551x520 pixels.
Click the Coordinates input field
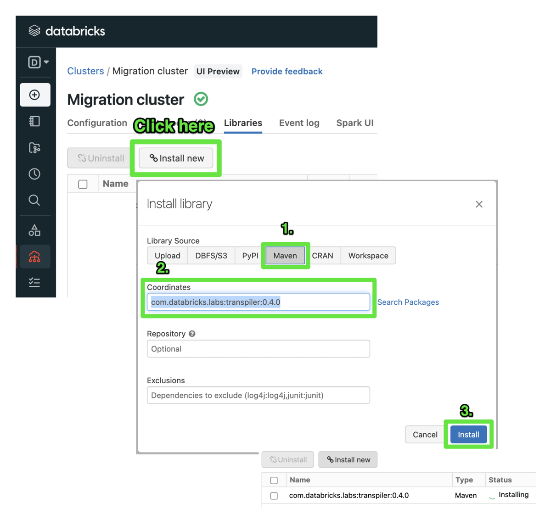[x=258, y=302]
